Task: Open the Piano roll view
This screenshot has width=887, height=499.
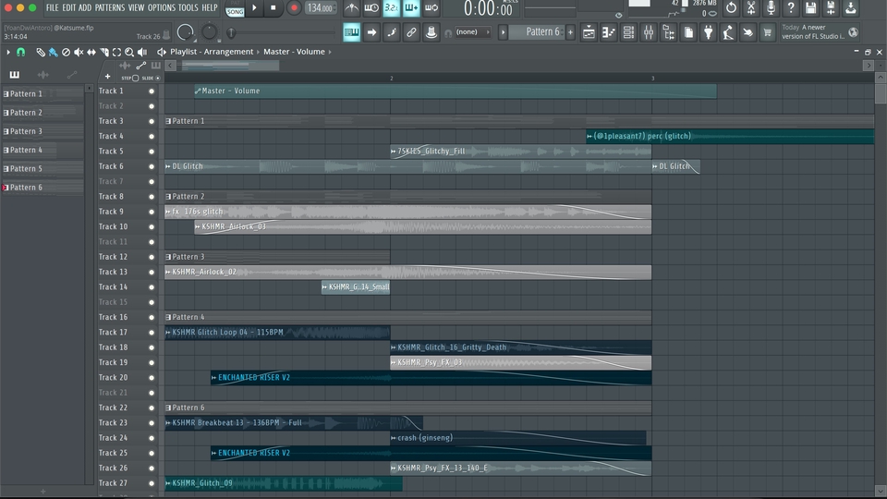Action: pos(609,32)
